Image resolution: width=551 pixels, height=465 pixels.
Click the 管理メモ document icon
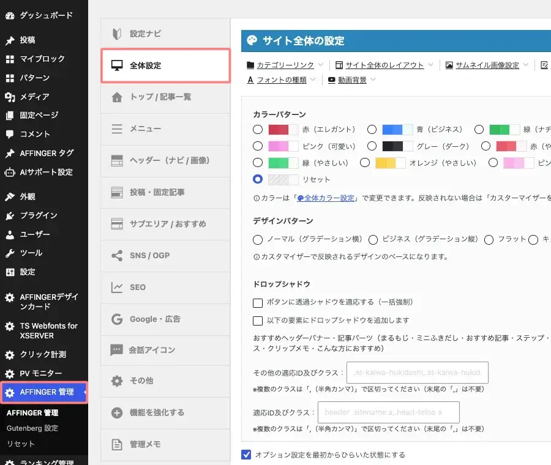[117, 445]
